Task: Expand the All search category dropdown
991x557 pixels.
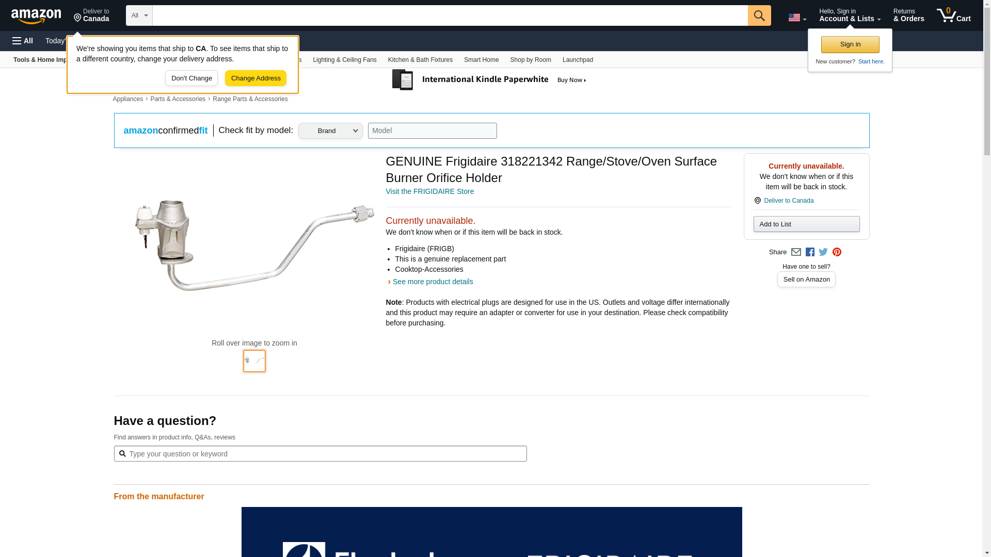Action: [x=139, y=15]
